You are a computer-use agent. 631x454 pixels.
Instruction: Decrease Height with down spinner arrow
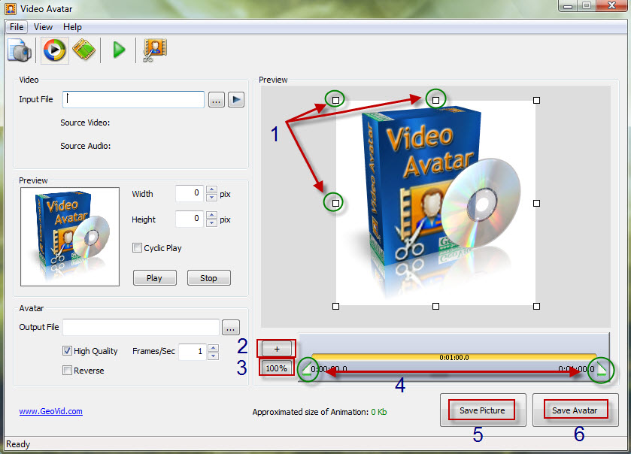211,222
